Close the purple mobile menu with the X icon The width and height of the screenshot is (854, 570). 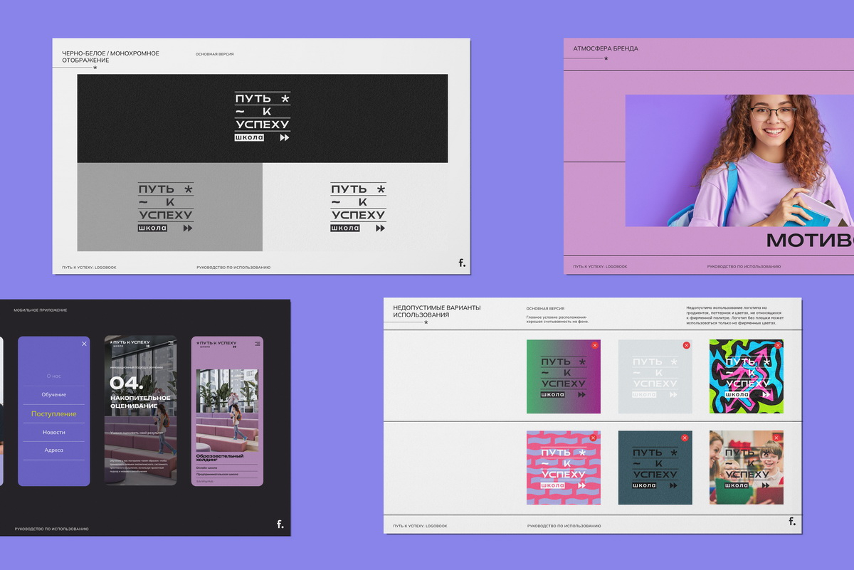point(84,344)
